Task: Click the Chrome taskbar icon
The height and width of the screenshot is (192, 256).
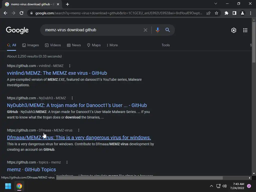Action: tap(19, 186)
